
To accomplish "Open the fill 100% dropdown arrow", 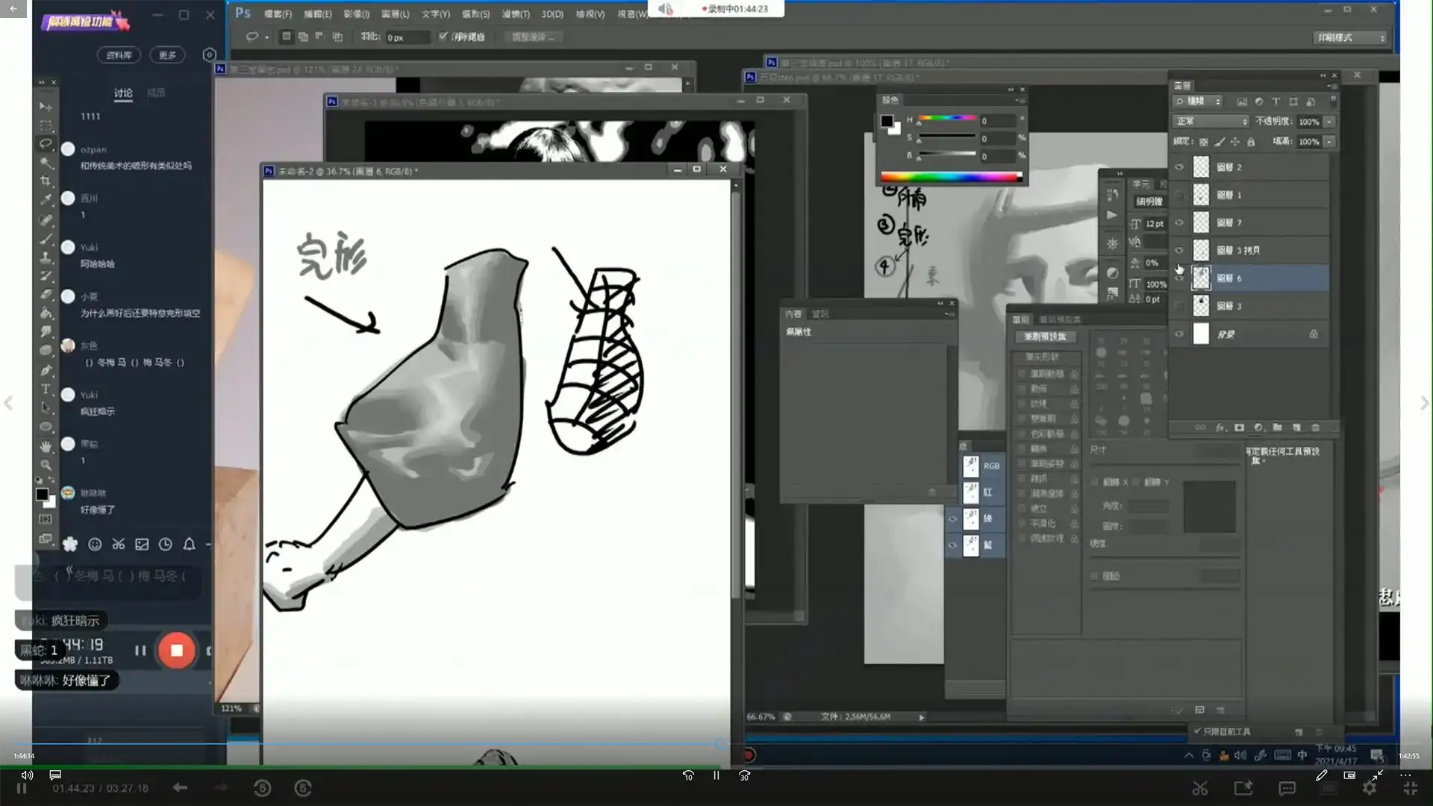I will pos(1329,142).
